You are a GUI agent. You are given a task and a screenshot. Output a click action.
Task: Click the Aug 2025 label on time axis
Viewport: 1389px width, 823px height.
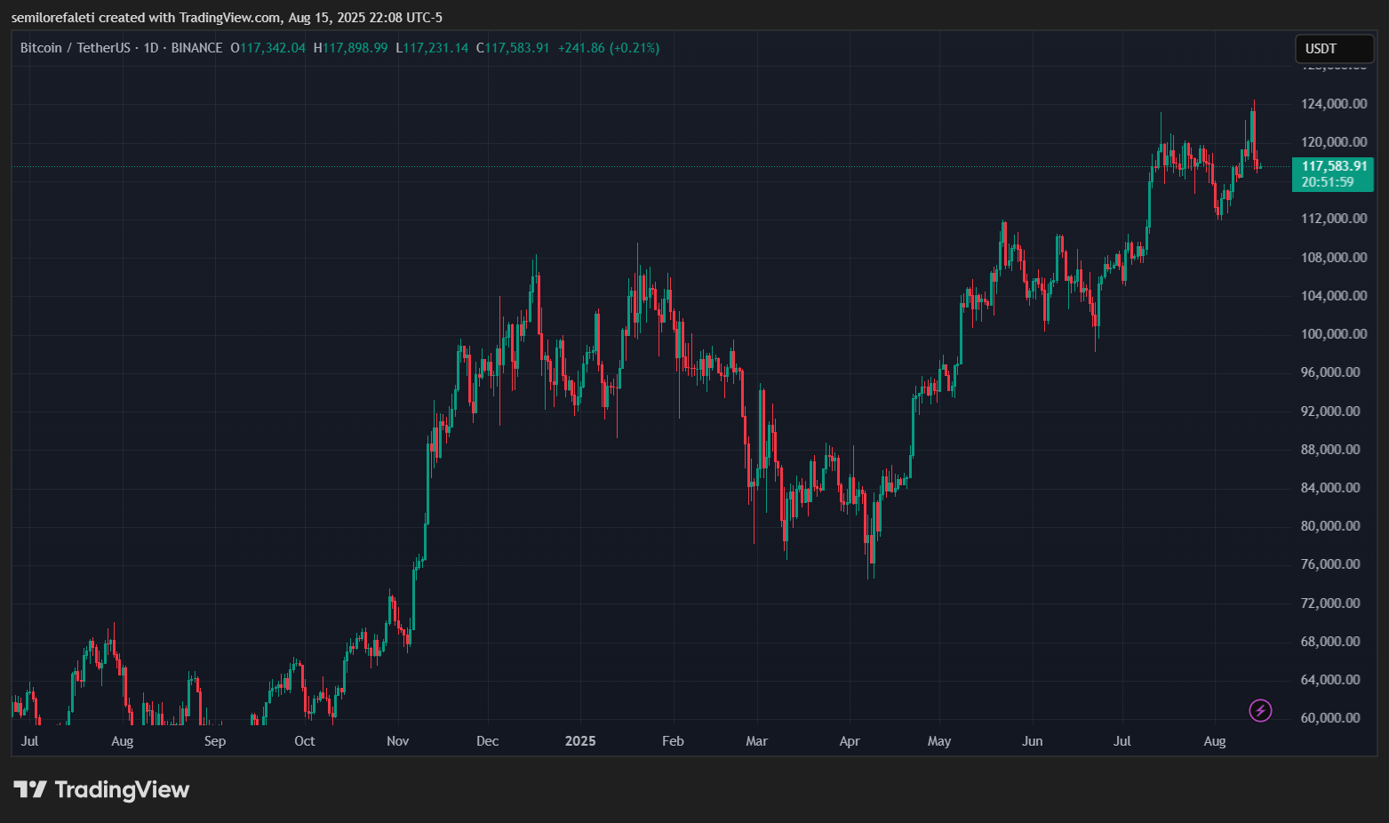(1215, 741)
